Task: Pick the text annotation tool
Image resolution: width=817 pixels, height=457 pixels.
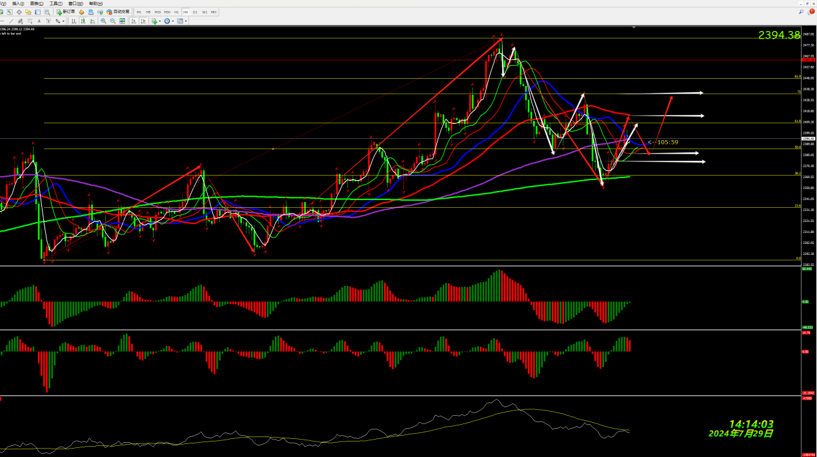Action: point(39,21)
